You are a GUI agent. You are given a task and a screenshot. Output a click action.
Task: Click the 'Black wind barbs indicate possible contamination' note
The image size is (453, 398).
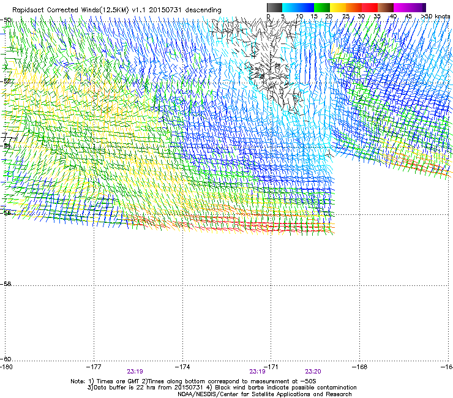click(282, 388)
